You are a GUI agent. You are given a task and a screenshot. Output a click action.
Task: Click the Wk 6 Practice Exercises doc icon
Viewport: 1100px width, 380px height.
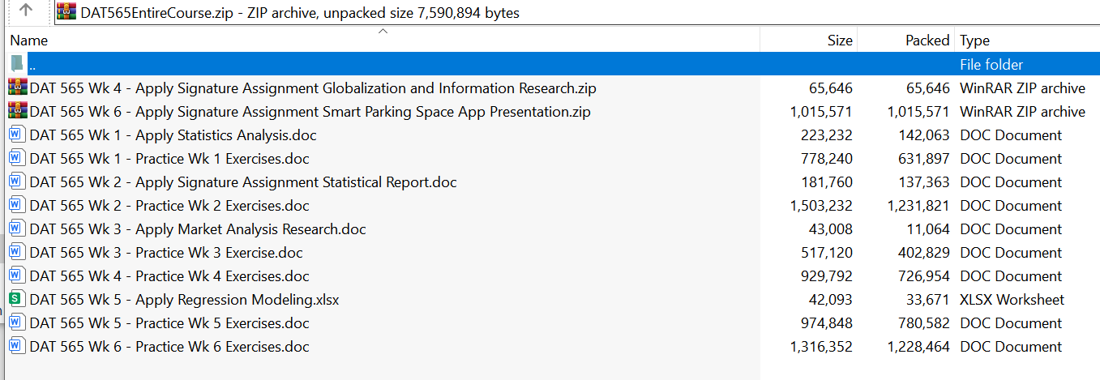pos(18,347)
